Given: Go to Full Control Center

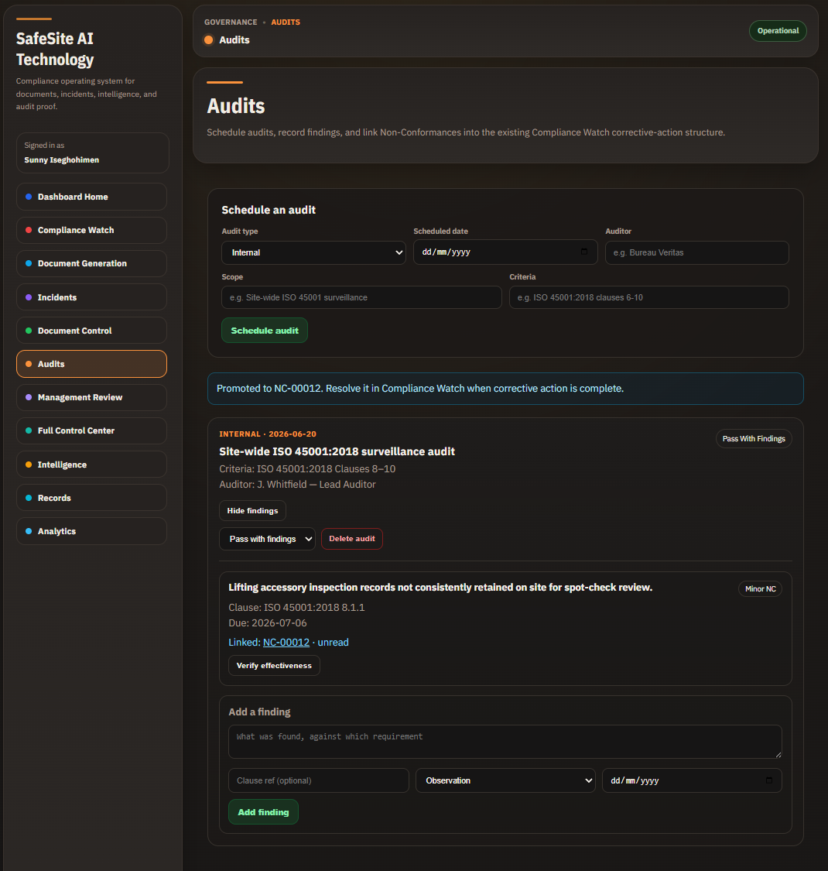Looking at the screenshot, I should coord(91,430).
